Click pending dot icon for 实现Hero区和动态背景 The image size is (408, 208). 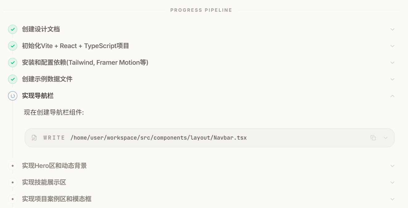pyautogui.click(x=13, y=166)
